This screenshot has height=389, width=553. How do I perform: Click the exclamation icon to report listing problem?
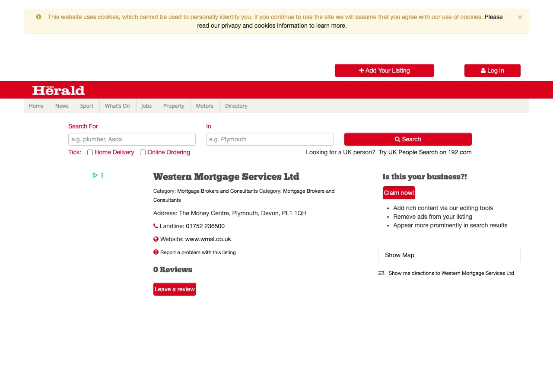[156, 252]
